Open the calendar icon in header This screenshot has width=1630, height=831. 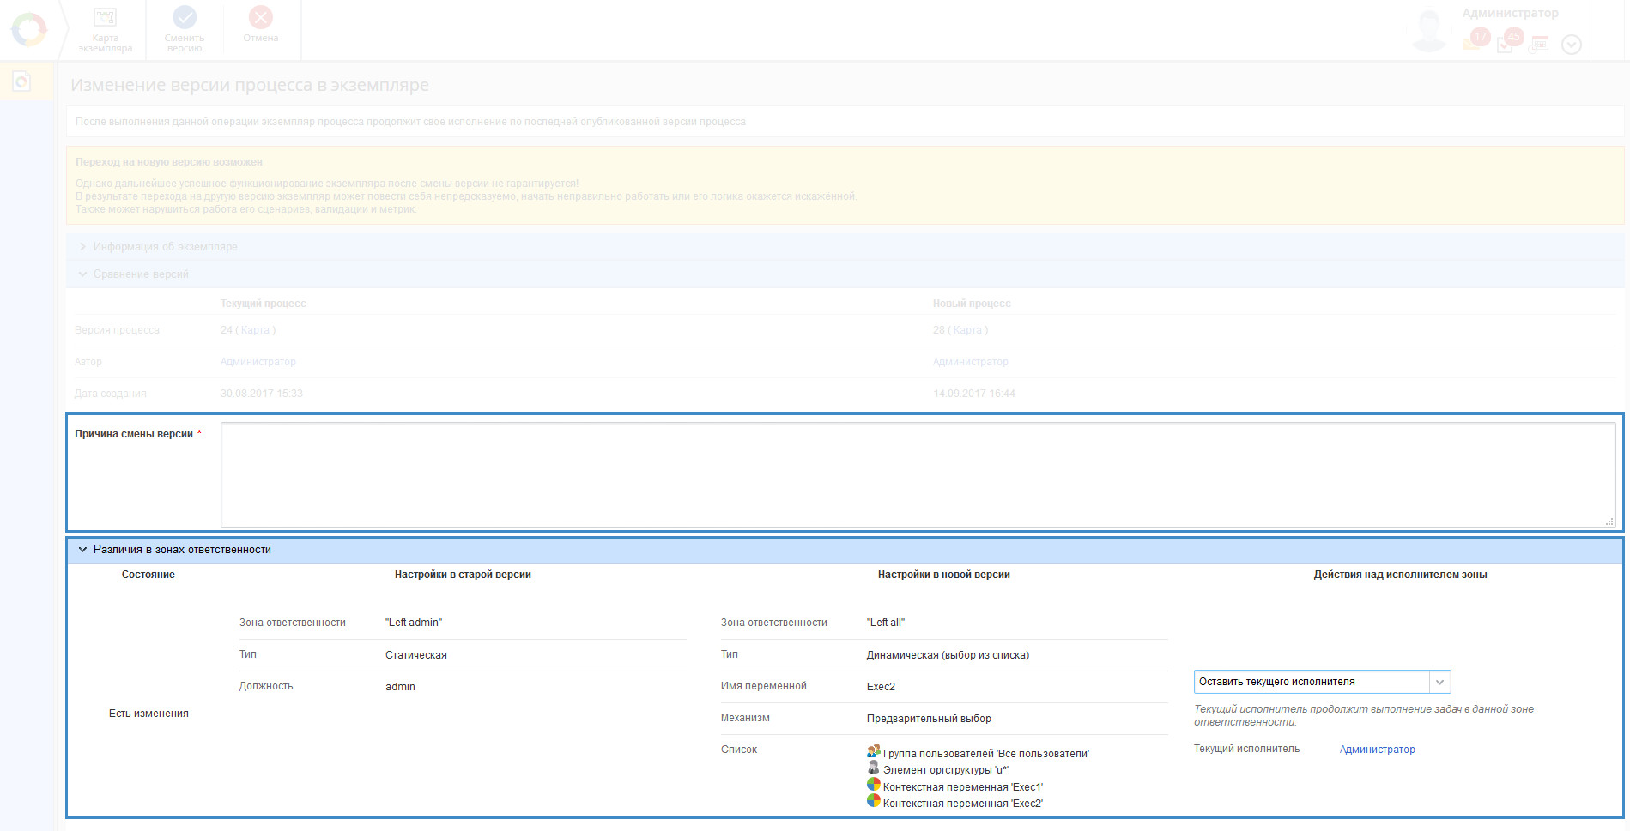click(1540, 44)
